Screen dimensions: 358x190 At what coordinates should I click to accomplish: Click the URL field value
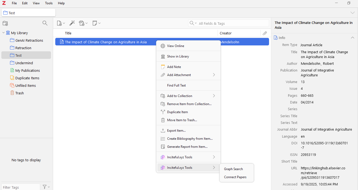[x=323, y=173]
